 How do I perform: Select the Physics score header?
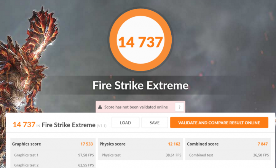[140, 144]
